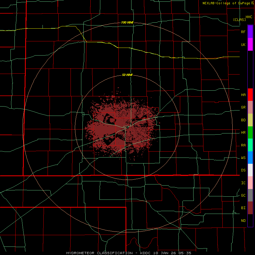Click the UK magenta legend color swatch

coord(250,44)
